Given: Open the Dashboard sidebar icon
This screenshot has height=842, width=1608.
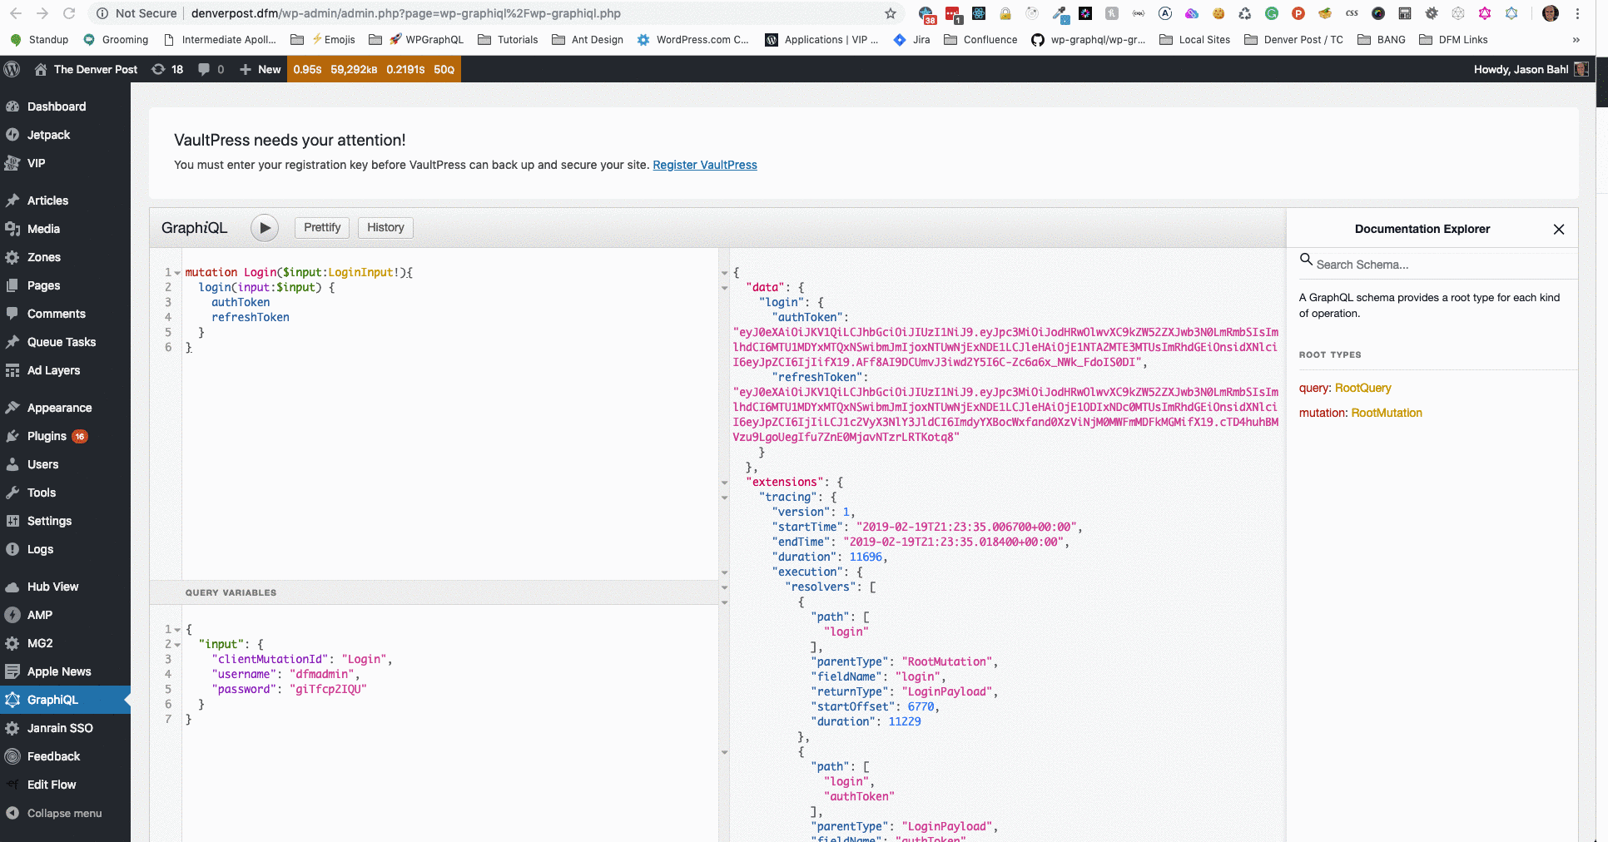Looking at the screenshot, I should 12,106.
